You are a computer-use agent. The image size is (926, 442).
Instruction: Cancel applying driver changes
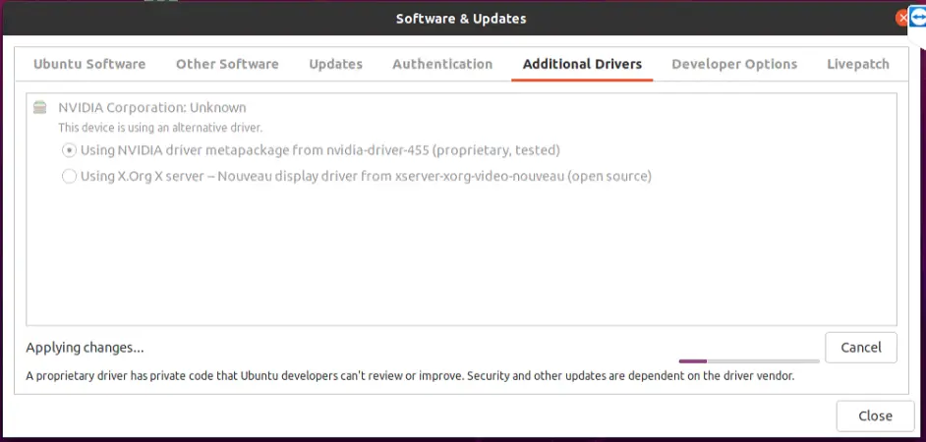point(861,348)
